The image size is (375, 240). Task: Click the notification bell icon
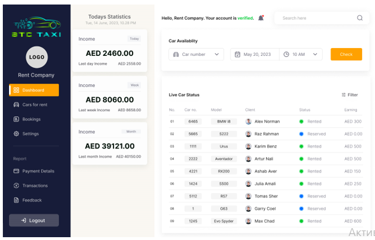[x=261, y=18]
